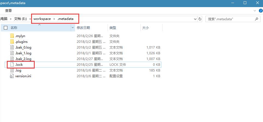Expand the ribbon with the chevron

(255, 11)
